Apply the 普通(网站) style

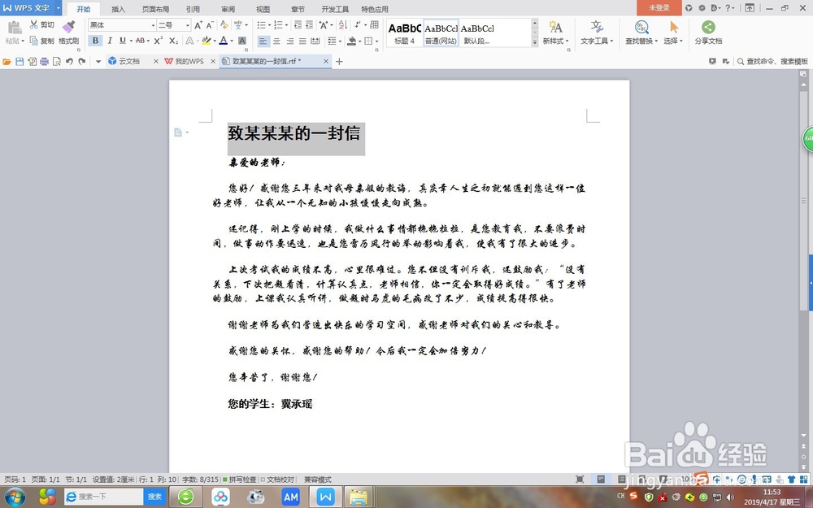441,33
